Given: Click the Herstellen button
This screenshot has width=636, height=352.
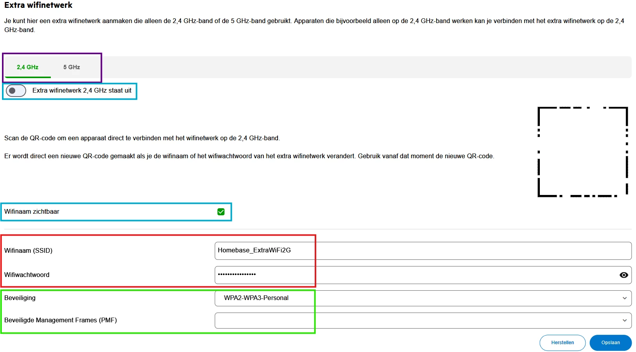Looking at the screenshot, I should pos(563,343).
